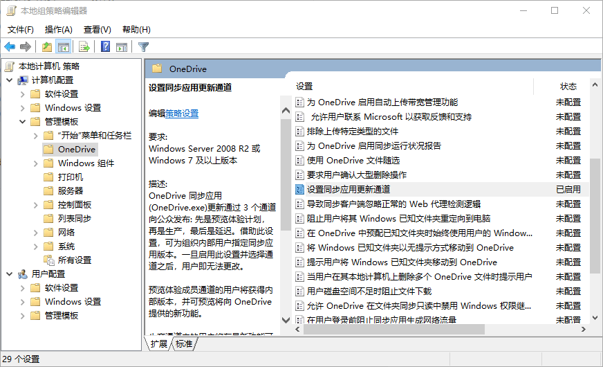Screen dimensions: 603x367
Task: Click the policy icon for 排除上传特定类型的文件
Action: tap(299, 132)
